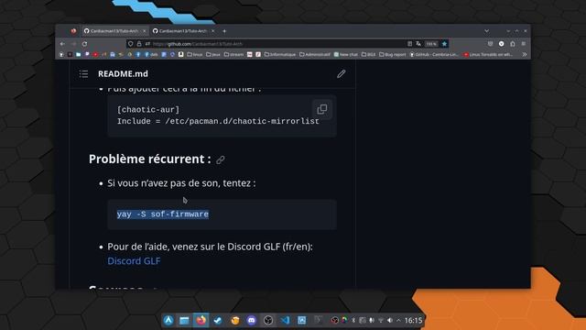
Task: Open the Discord GLF link
Action: (134, 260)
